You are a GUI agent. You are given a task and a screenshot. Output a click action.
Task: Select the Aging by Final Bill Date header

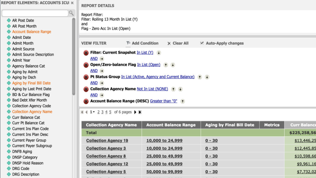pyautogui.click(x=230, y=125)
